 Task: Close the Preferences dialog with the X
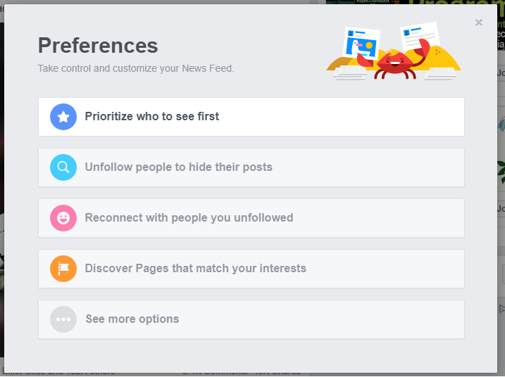(x=479, y=23)
